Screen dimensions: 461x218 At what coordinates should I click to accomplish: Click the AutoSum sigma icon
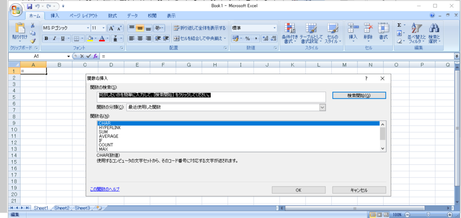pyautogui.click(x=399, y=25)
